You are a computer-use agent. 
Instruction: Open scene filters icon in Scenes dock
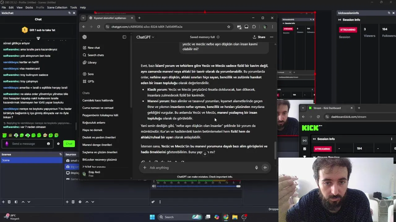(16, 202)
